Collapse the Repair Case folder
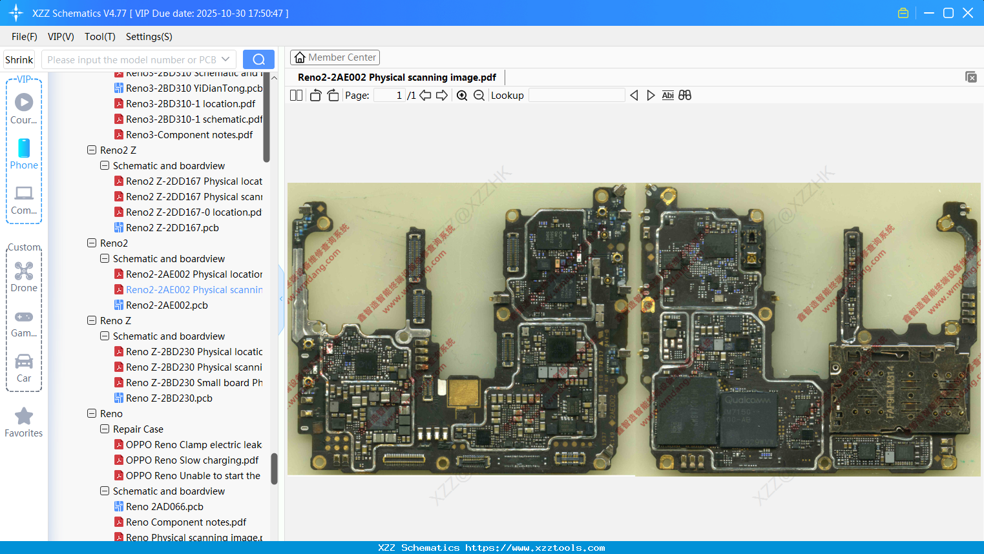 tap(105, 429)
